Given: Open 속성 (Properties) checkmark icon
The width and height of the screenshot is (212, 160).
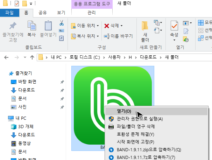Looking at the screenshot, I should coord(174,26).
